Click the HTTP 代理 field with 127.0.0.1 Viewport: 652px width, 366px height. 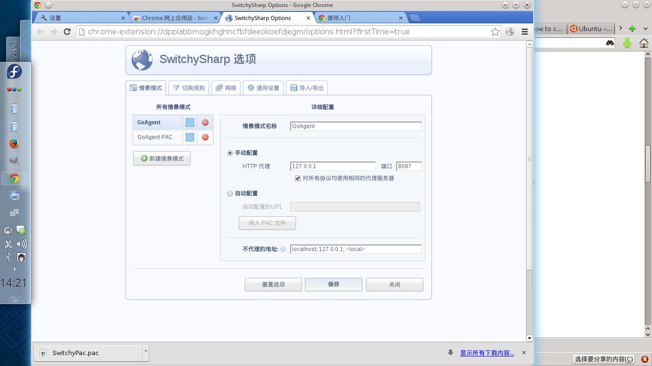coord(333,166)
